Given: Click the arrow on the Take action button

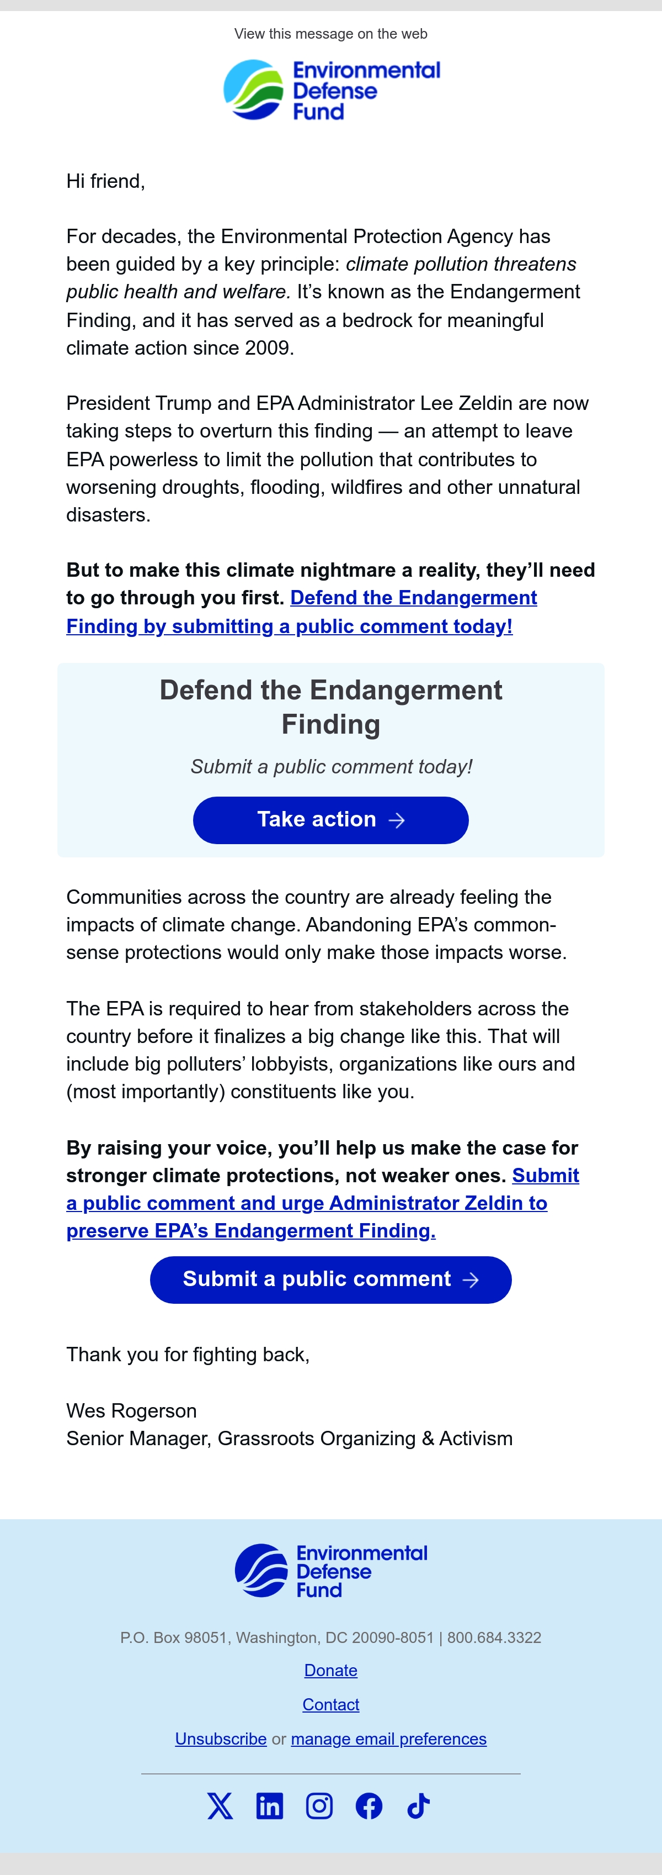Looking at the screenshot, I should click(x=397, y=820).
